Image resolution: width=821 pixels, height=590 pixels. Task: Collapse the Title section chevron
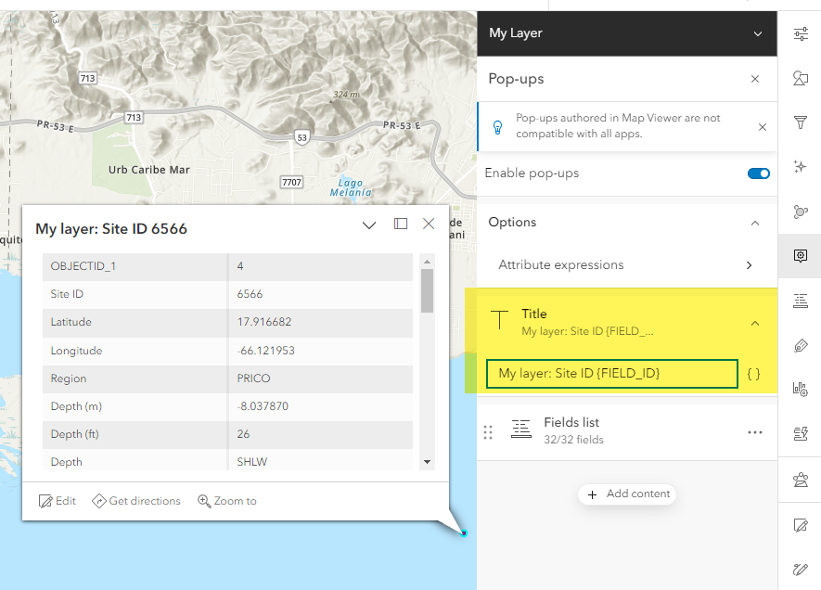(x=755, y=323)
